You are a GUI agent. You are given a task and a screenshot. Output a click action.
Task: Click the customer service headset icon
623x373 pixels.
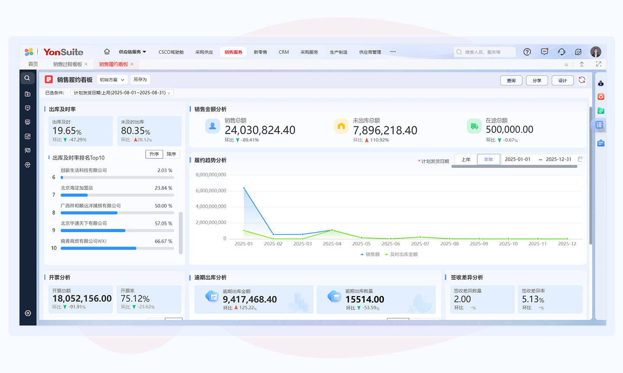(x=562, y=52)
